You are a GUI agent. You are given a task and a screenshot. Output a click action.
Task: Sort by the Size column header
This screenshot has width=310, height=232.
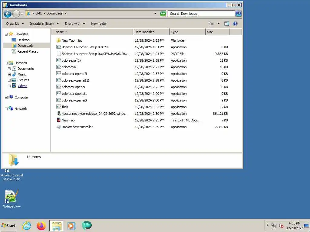coord(218,32)
